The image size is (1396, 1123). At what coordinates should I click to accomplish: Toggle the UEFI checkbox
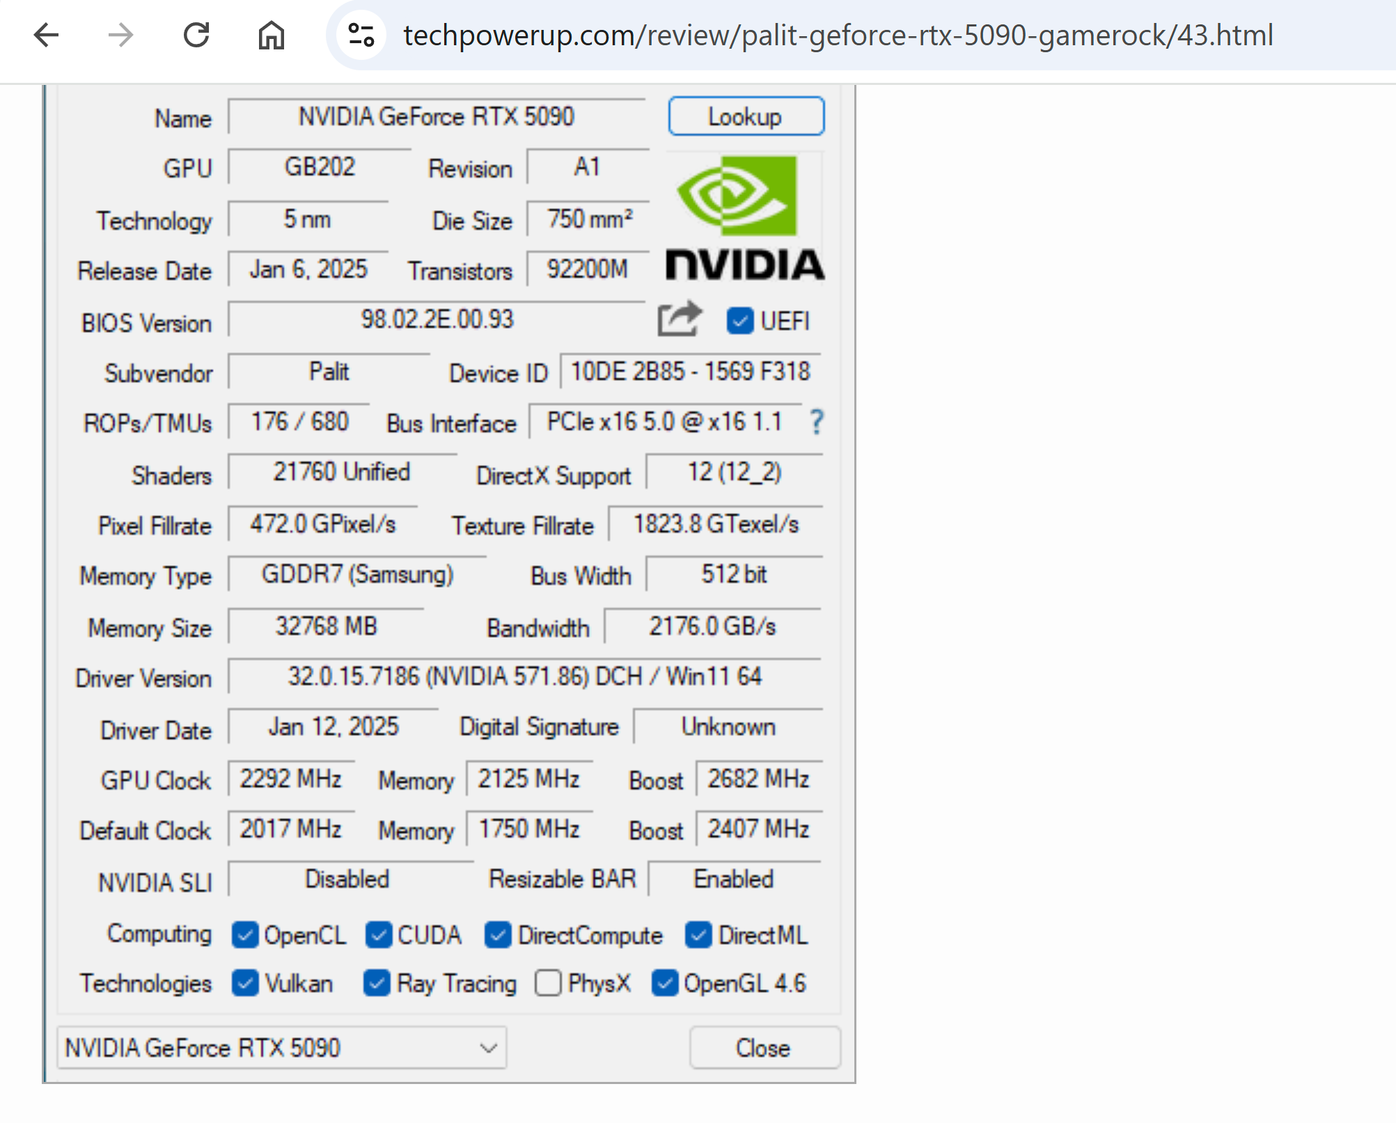coord(739,321)
